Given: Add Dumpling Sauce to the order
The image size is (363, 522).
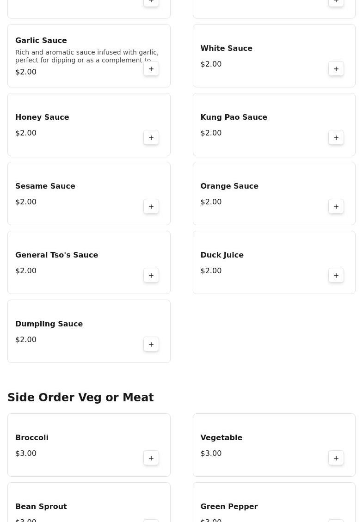Looking at the screenshot, I should coord(151,344).
